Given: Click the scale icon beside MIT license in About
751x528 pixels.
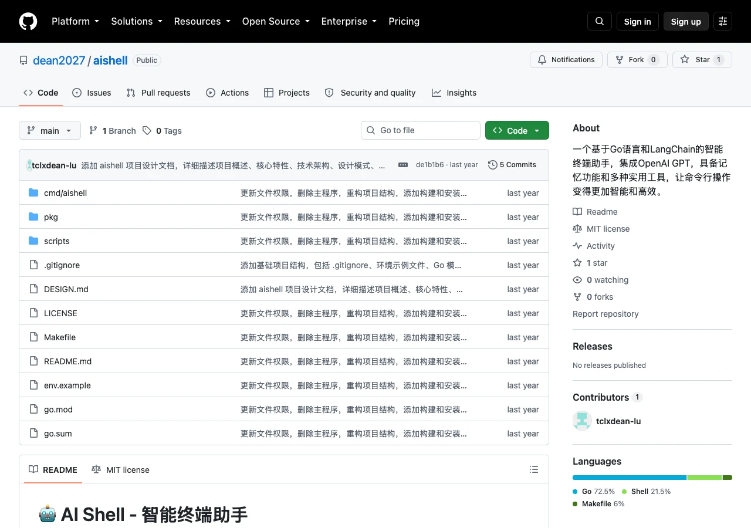Looking at the screenshot, I should point(577,229).
